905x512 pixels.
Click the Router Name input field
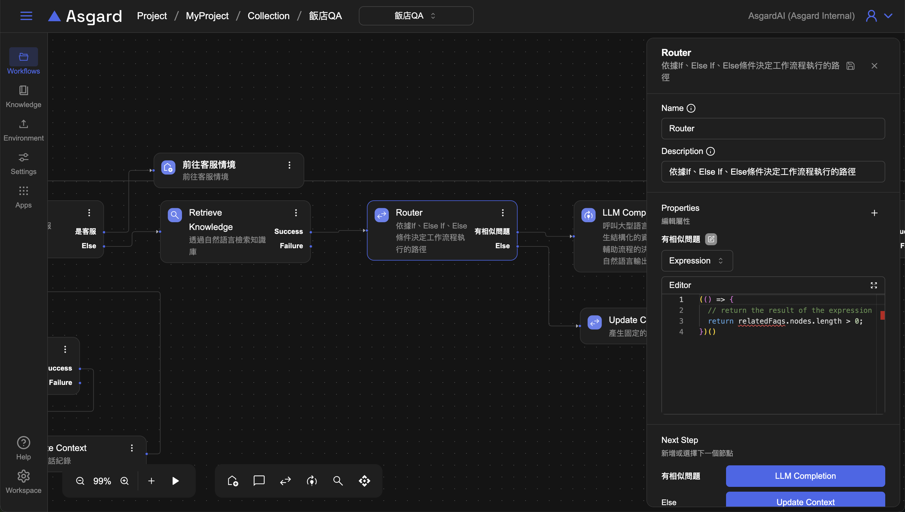coord(773,128)
